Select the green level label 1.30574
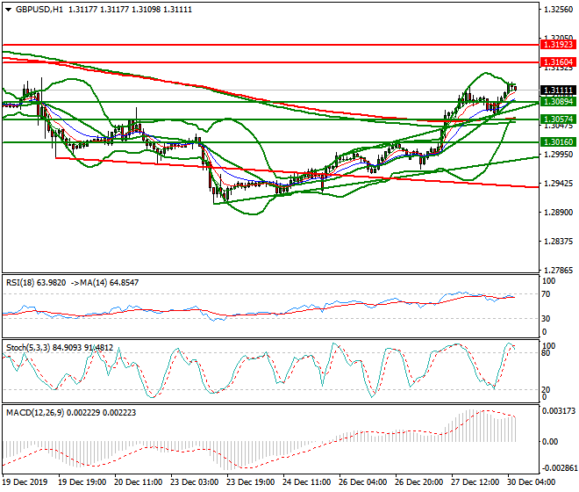Viewport: 579px width, 492px height. click(x=558, y=119)
